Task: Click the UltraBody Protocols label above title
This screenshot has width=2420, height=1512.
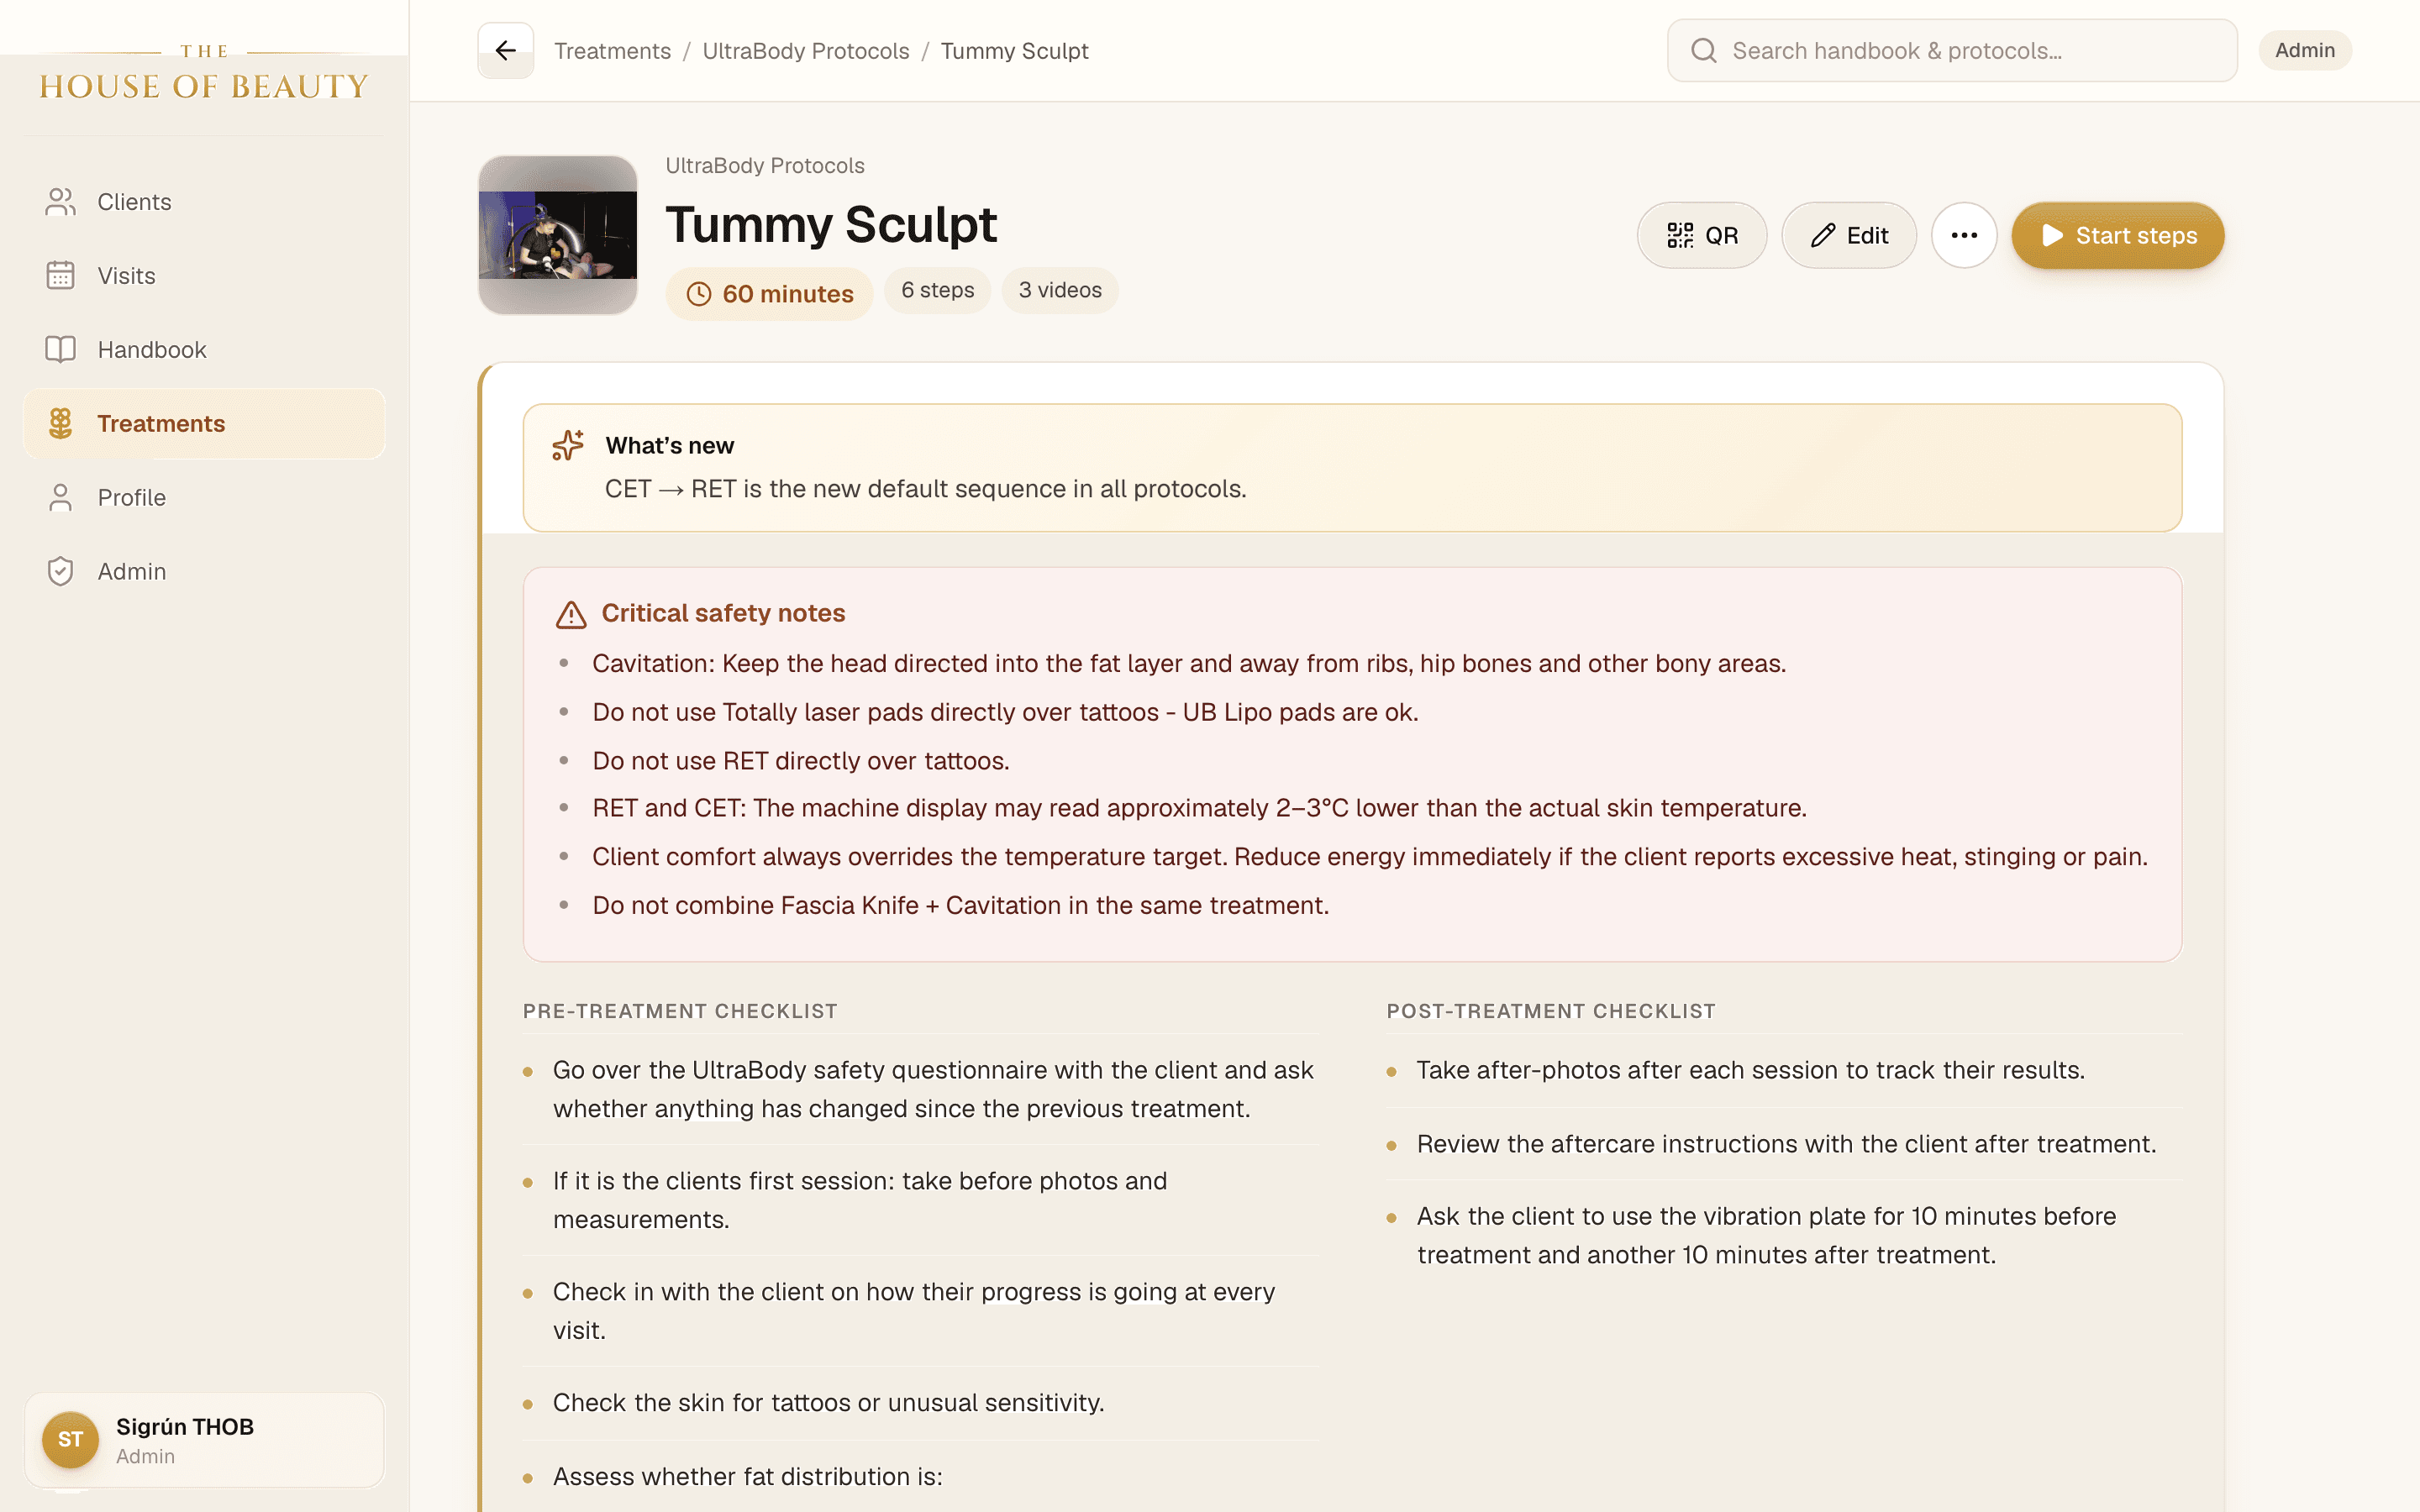Action: click(765, 166)
